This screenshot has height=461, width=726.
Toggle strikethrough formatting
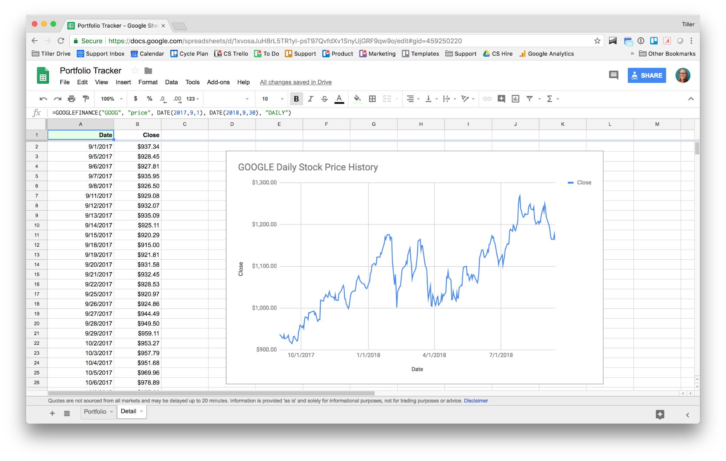point(324,99)
